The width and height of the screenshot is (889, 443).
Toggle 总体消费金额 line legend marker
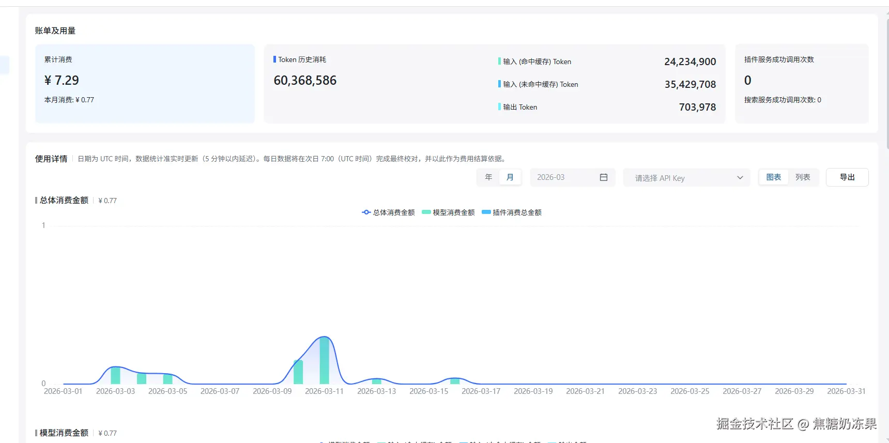click(366, 212)
